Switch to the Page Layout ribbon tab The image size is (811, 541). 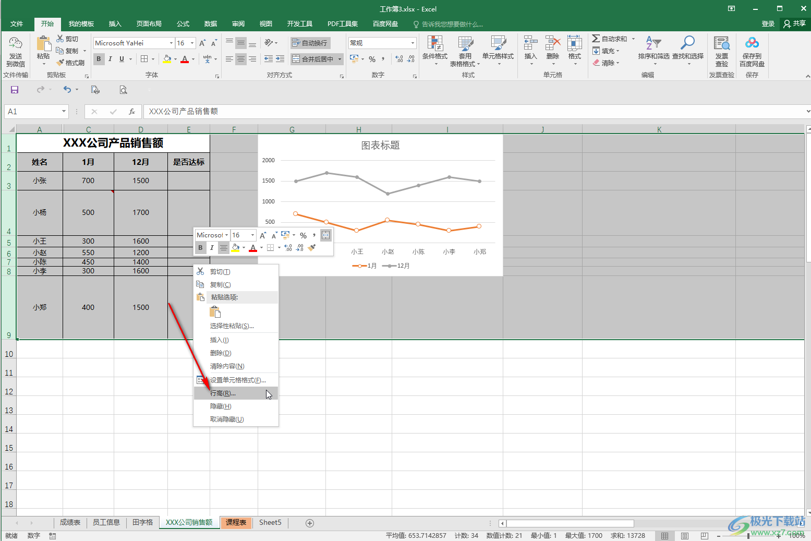coord(149,24)
